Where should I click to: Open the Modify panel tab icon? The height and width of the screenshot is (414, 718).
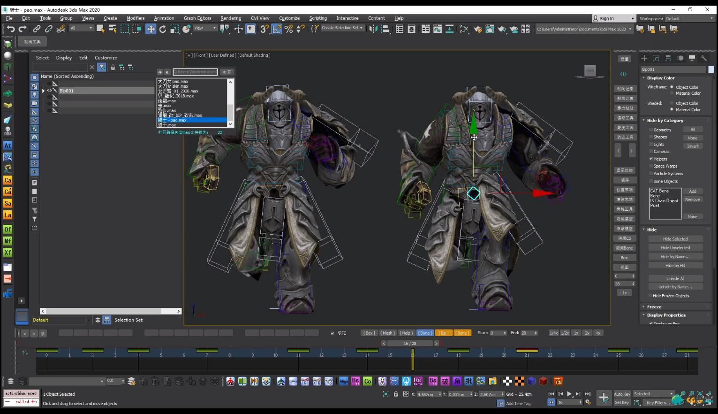tap(656, 58)
